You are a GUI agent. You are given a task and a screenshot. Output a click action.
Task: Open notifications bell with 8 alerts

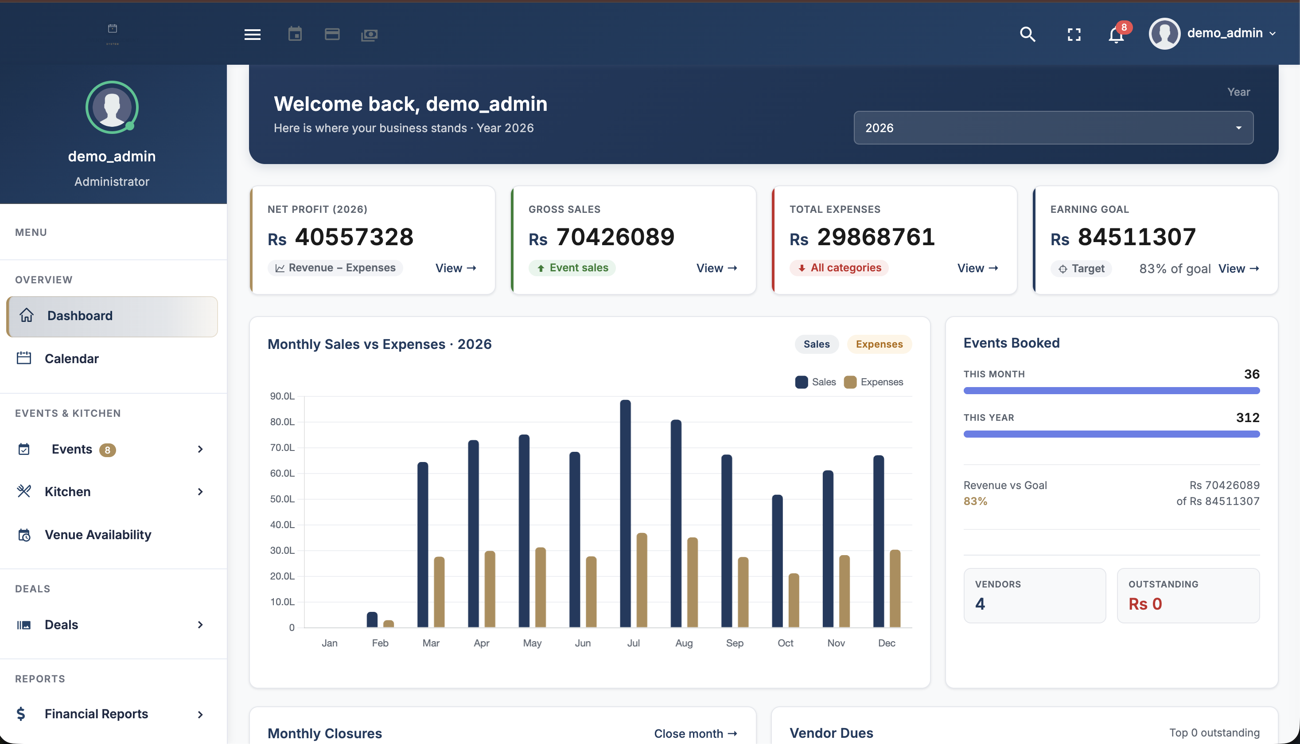coord(1116,34)
